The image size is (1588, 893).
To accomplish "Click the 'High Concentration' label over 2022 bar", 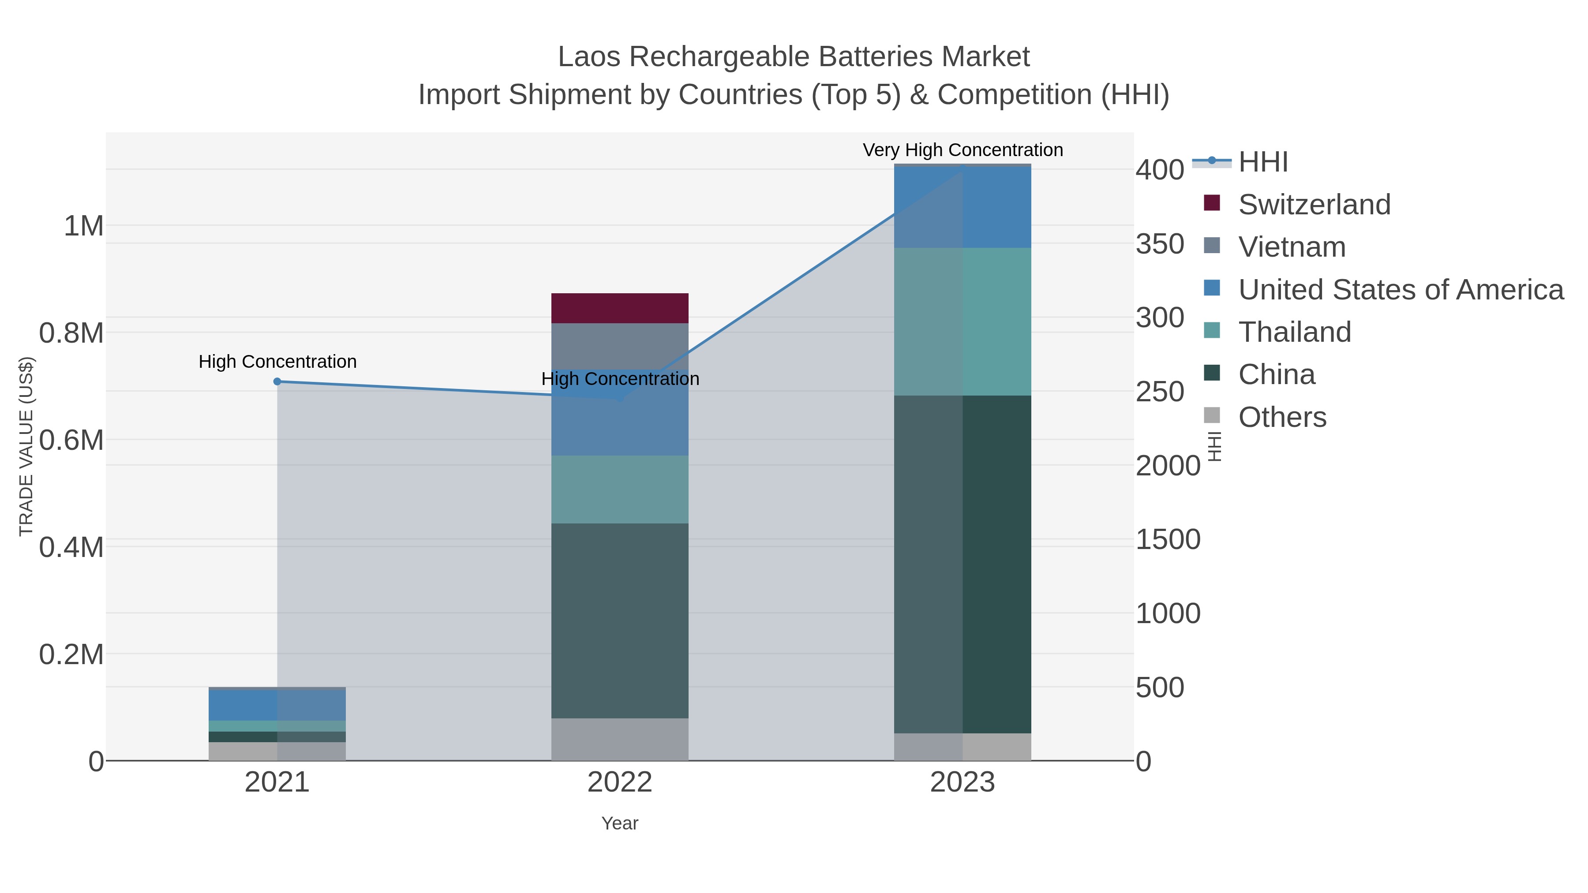I will click(x=620, y=378).
